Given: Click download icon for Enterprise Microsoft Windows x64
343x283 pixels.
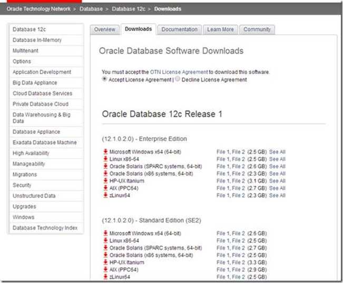Looking at the screenshot, I should coord(105,151).
